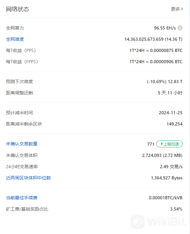Click the predicted difficulty (-10.69%) 12.83 T

point(165,82)
